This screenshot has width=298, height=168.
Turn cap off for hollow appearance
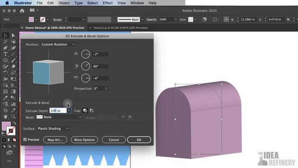(x=91, y=111)
